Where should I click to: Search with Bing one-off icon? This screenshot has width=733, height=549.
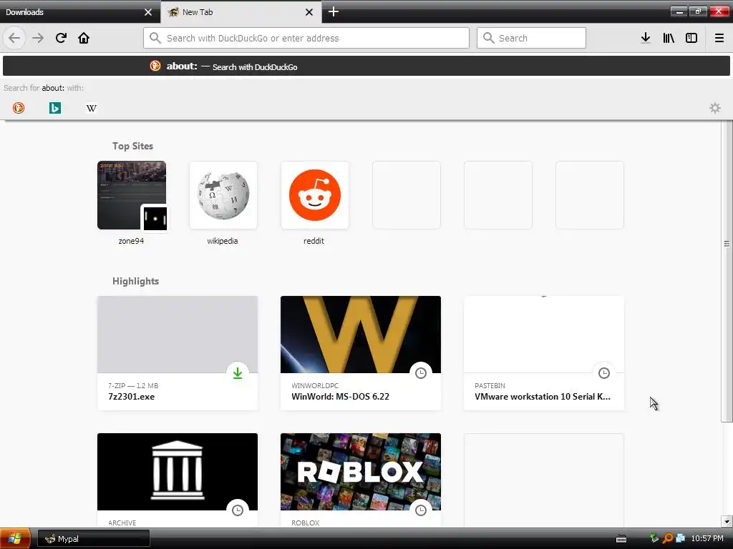[x=55, y=108]
